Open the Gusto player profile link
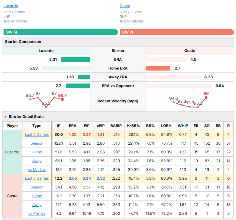Viewport: 236px width, 220px height. [x=125, y=6]
